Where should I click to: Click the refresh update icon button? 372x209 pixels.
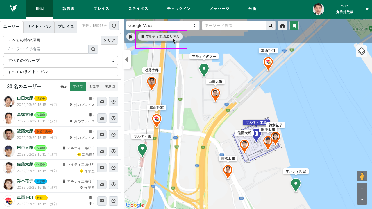(114, 26)
